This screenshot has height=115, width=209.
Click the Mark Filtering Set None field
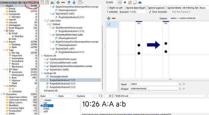point(204,8)
